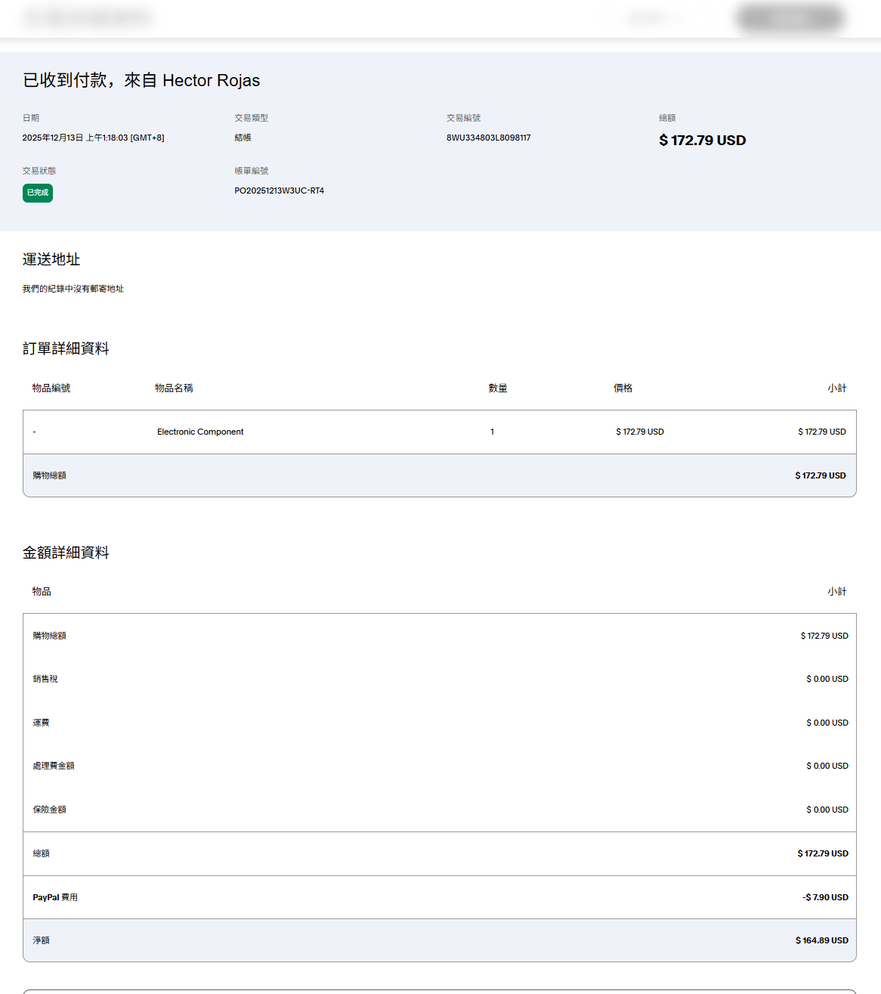
Task: Click the green 已完成 status badge
Action: click(38, 193)
